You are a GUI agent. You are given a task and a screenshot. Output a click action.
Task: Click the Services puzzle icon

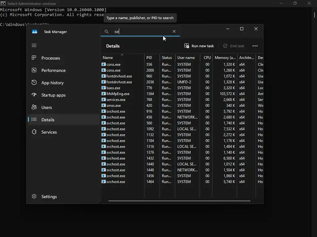34,132
